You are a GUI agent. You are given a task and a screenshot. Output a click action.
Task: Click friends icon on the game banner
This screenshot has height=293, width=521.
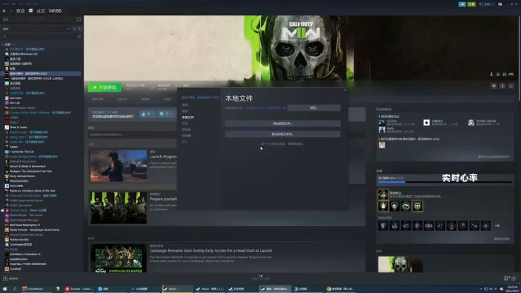click(x=504, y=74)
